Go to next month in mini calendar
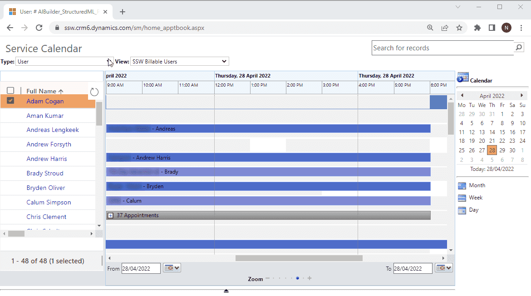This screenshot has width=531, height=296. [522, 96]
